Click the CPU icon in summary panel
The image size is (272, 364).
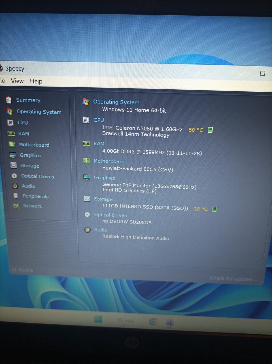click(x=86, y=120)
